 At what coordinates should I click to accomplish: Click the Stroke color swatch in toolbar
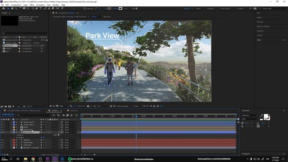click(121, 9)
